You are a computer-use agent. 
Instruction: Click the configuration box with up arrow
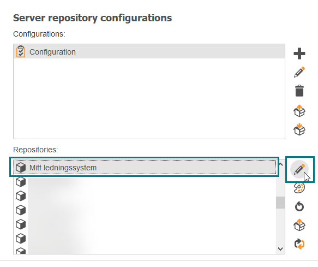click(299, 111)
